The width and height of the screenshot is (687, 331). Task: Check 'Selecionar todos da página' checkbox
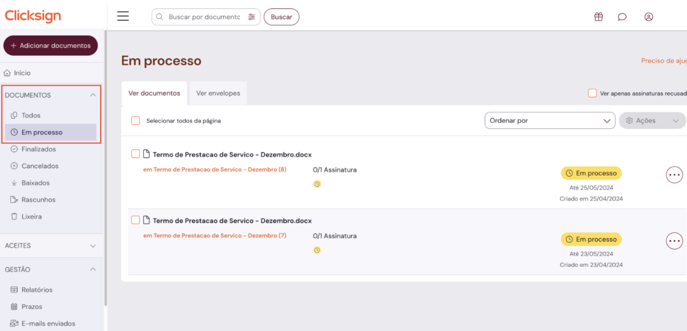click(135, 121)
